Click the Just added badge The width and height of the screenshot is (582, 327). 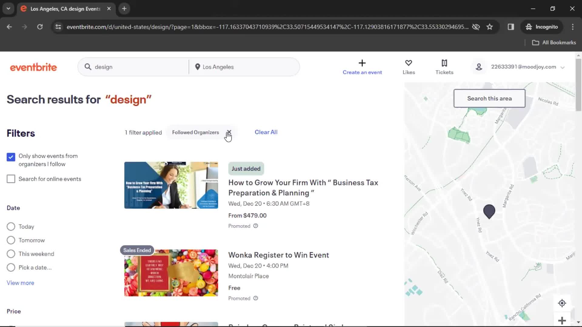(246, 169)
